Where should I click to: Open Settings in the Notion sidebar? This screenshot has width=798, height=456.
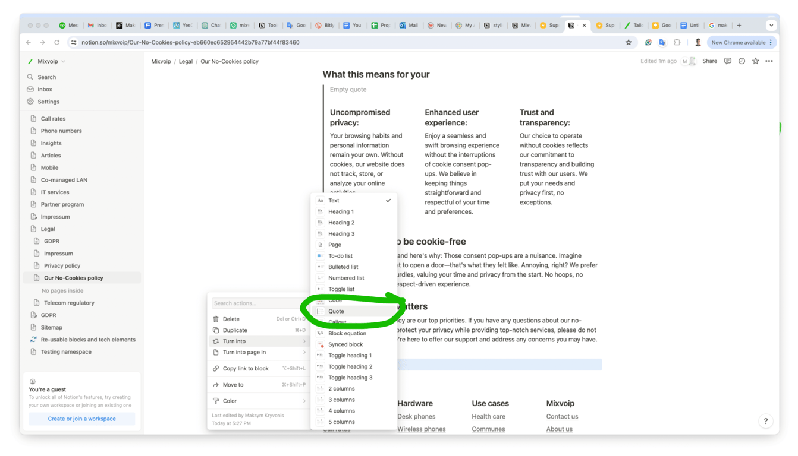(82, 102)
